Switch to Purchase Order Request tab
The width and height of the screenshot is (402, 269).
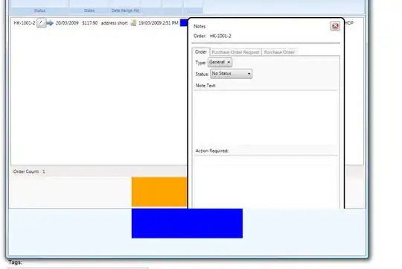pyautogui.click(x=235, y=52)
